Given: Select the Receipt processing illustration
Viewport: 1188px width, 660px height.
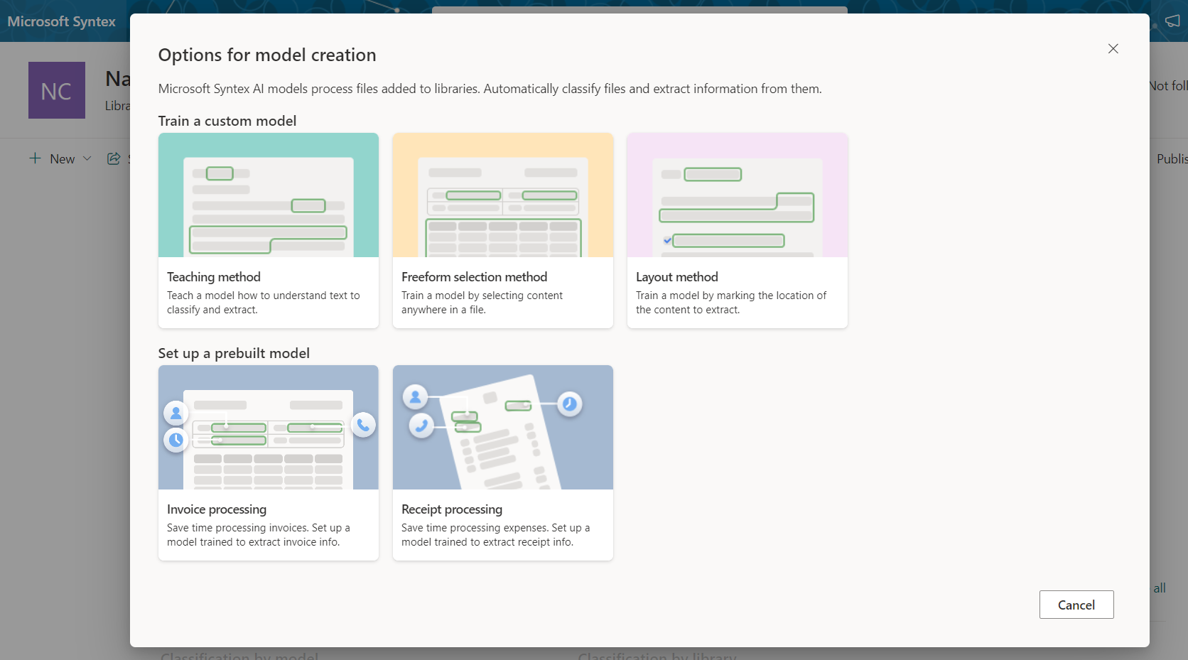Looking at the screenshot, I should point(502,428).
